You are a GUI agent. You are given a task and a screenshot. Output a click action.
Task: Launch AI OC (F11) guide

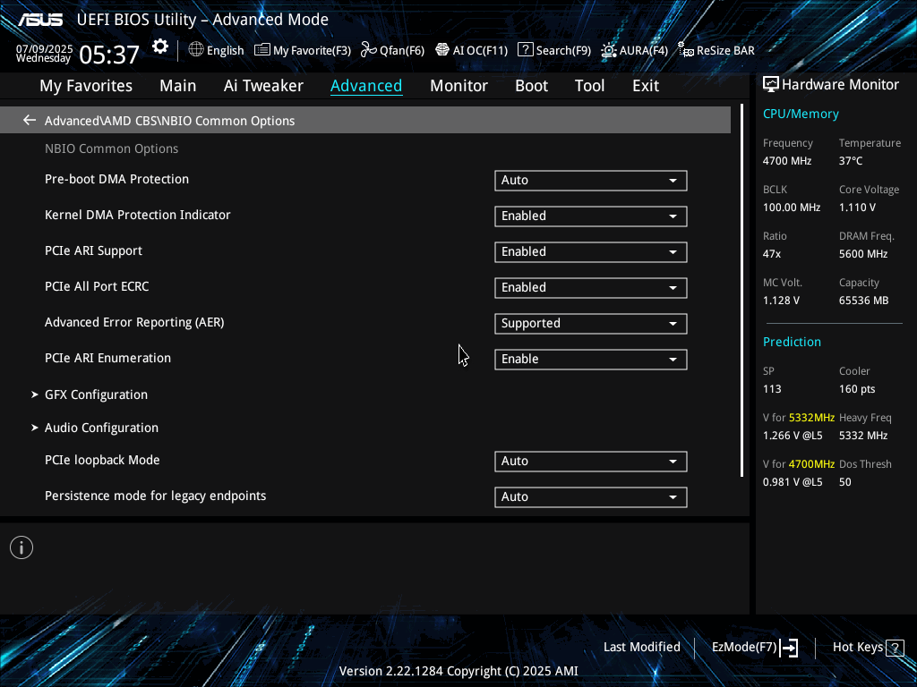pos(442,50)
